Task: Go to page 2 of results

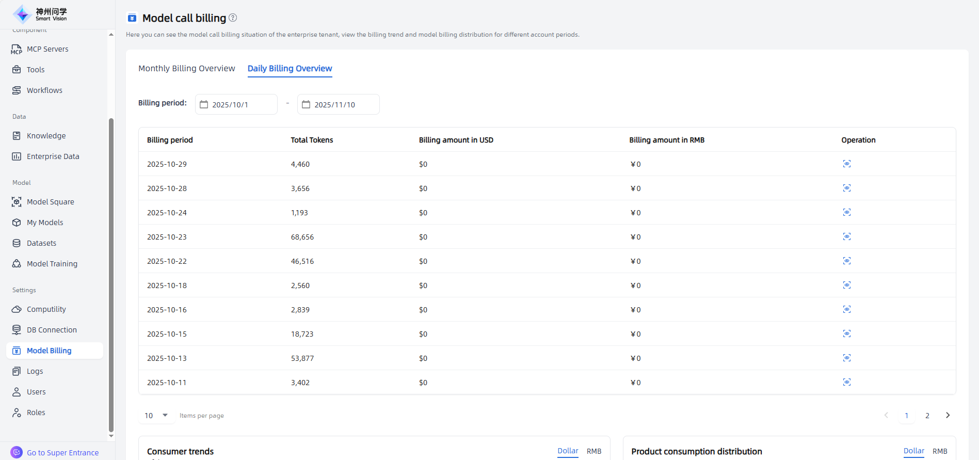Action: pyautogui.click(x=927, y=415)
